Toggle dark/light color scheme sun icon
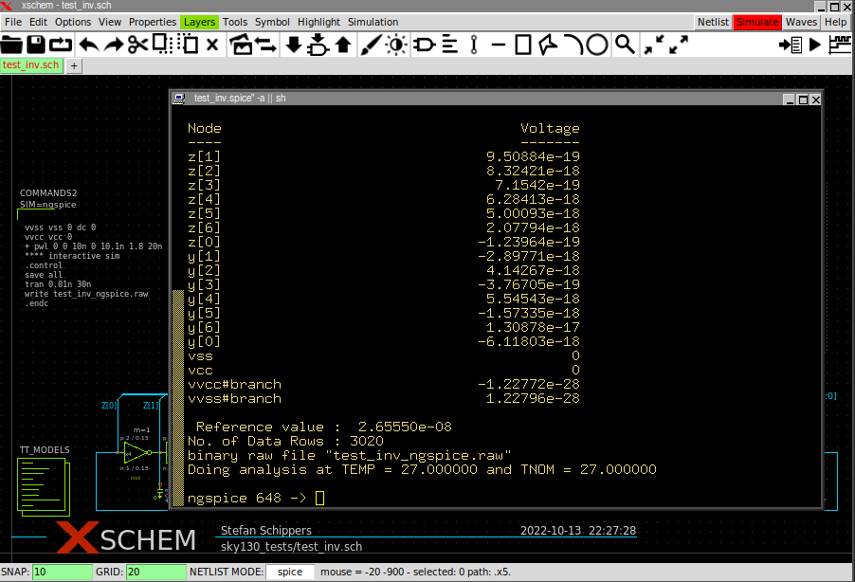855x582 pixels. (396, 45)
